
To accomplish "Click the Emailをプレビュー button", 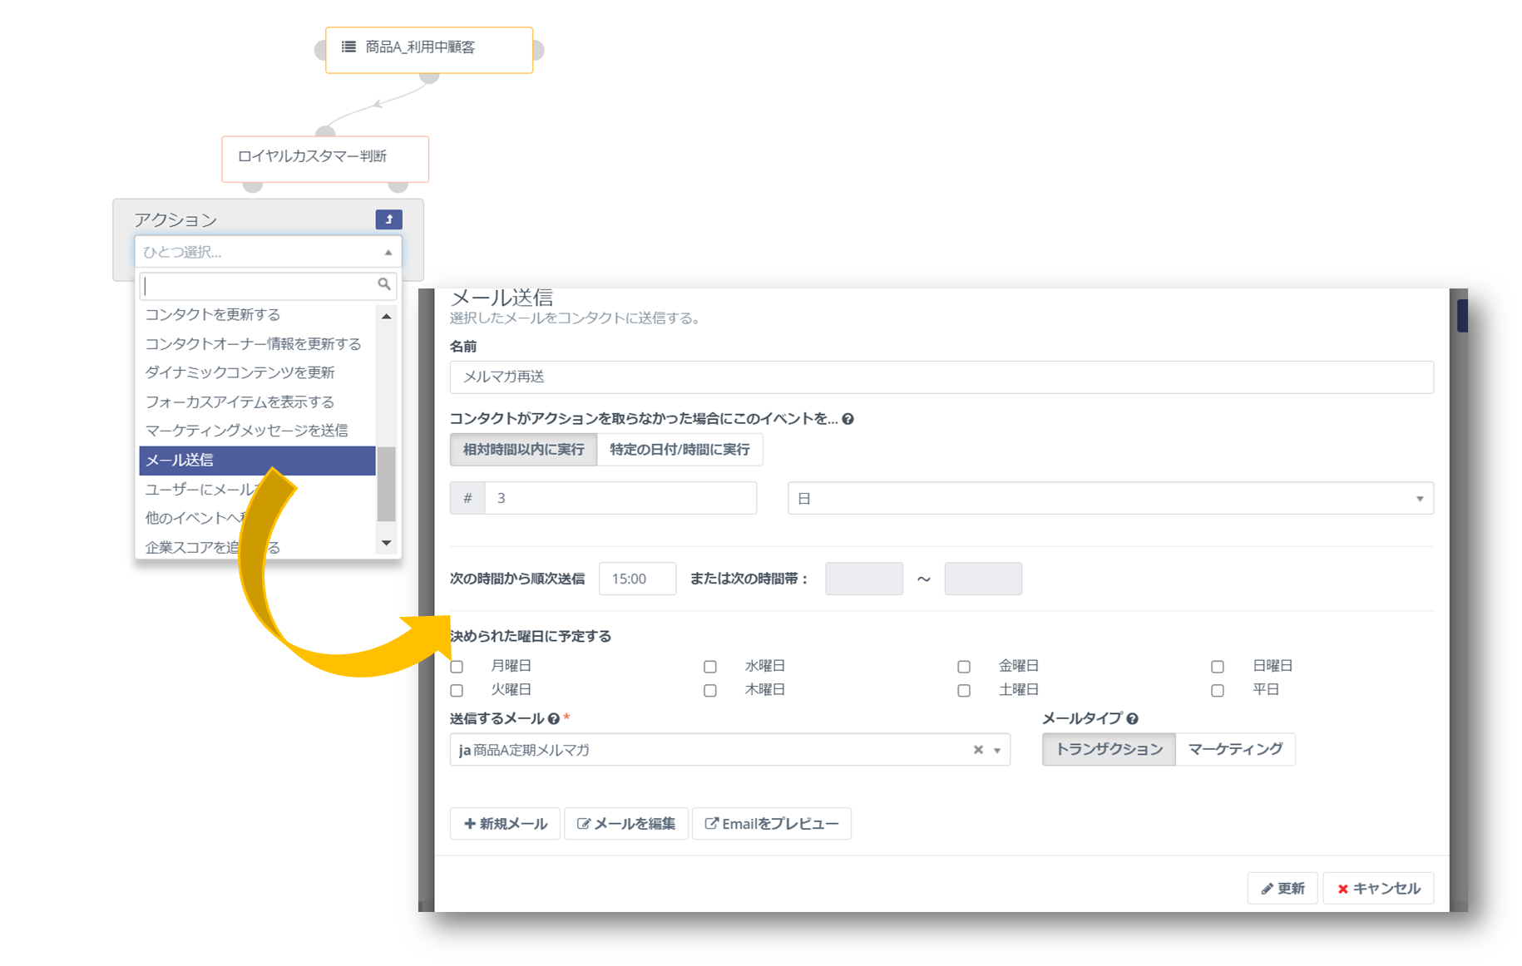I will [771, 824].
